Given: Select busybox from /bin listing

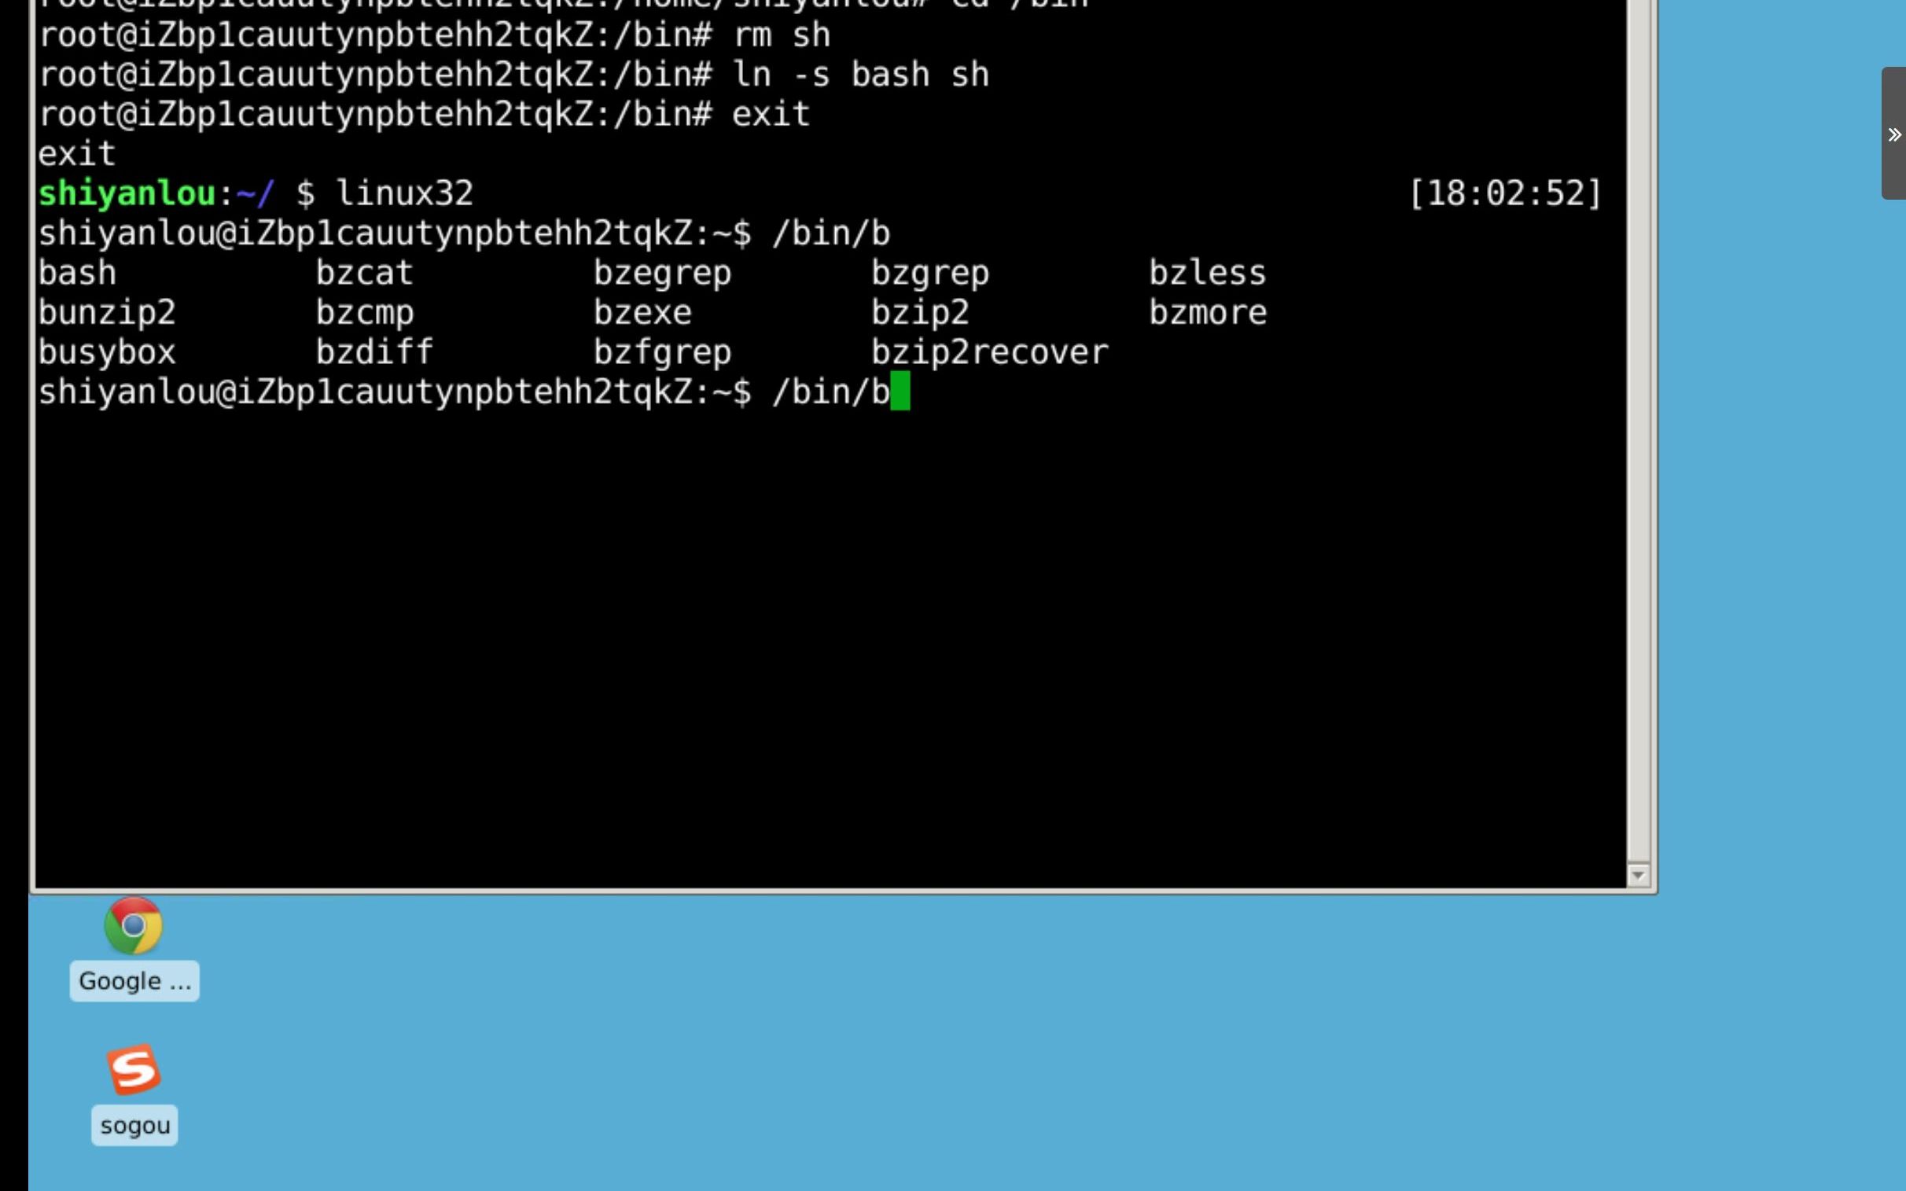Looking at the screenshot, I should [x=107, y=351].
